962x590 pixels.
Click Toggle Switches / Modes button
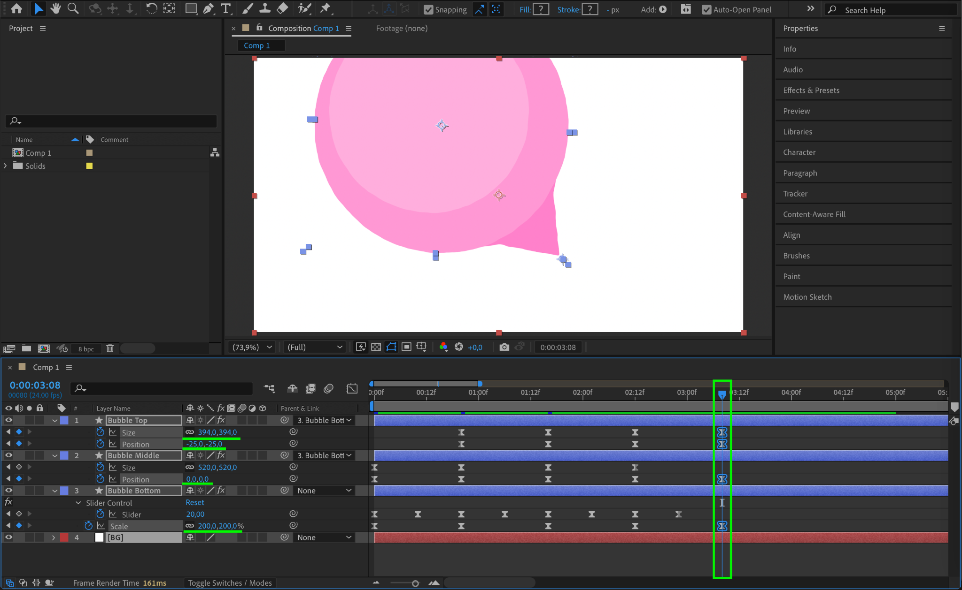230,583
